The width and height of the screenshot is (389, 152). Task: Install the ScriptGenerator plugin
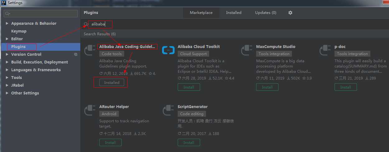pyautogui.click(x=189, y=143)
